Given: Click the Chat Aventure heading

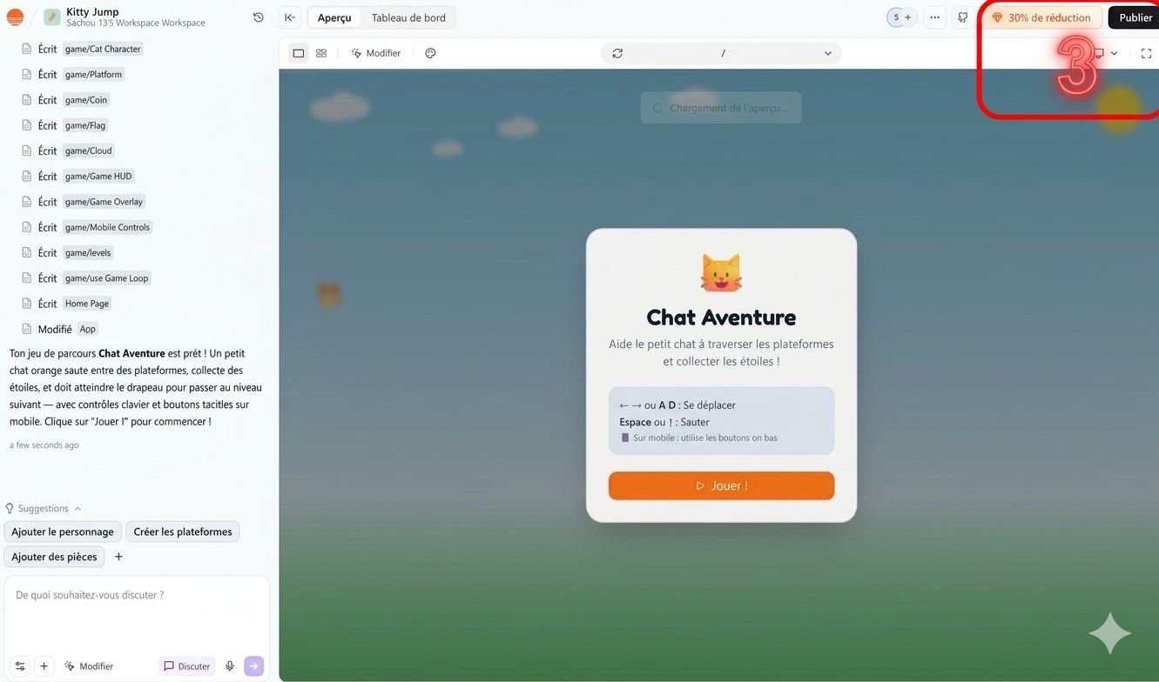Looking at the screenshot, I should click(x=721, y=317).
